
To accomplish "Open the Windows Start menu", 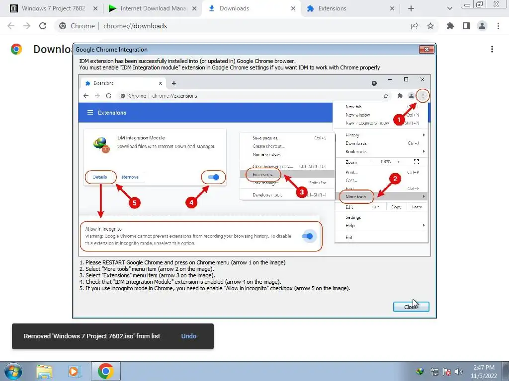I will [x=13, y=371].
